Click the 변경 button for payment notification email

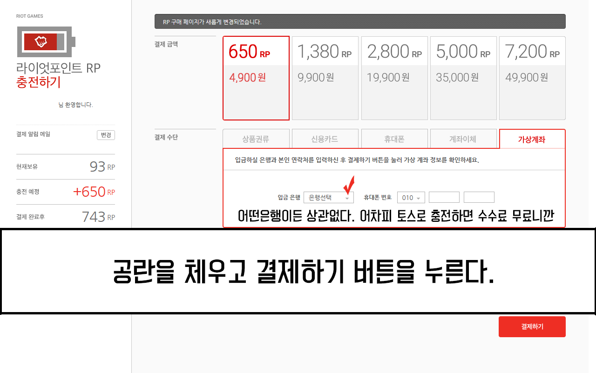pos(106,135)
